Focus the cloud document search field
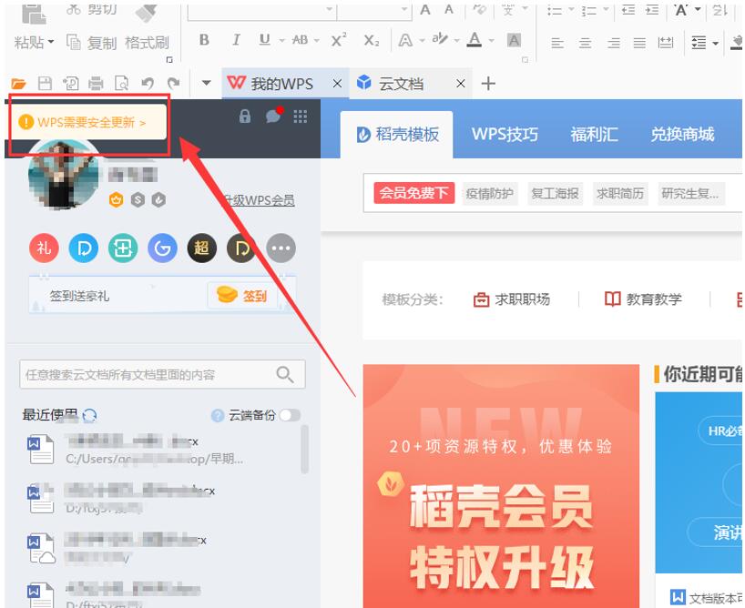The width and height of the screenshot is (745, 608). [162, 374]
